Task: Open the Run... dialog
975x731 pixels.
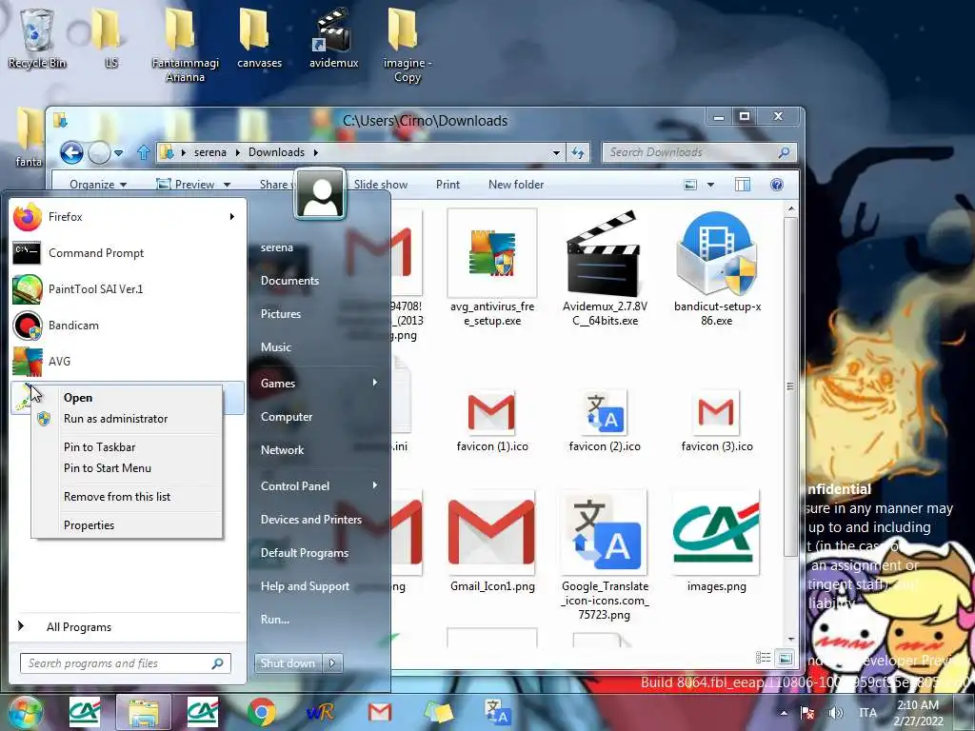Action: pos(275,620)
